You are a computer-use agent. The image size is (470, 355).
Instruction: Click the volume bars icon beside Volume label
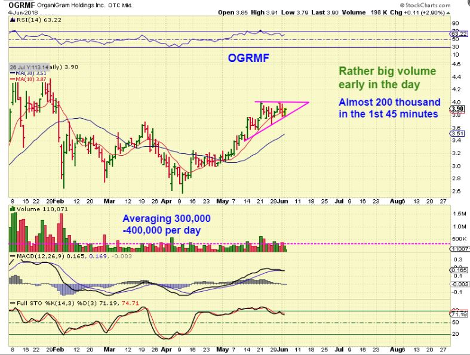[13, 208]
